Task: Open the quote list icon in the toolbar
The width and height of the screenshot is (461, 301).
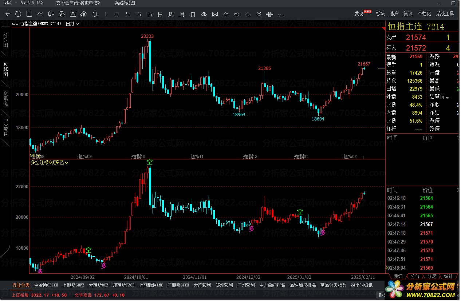Action: (x=29, y=14)
